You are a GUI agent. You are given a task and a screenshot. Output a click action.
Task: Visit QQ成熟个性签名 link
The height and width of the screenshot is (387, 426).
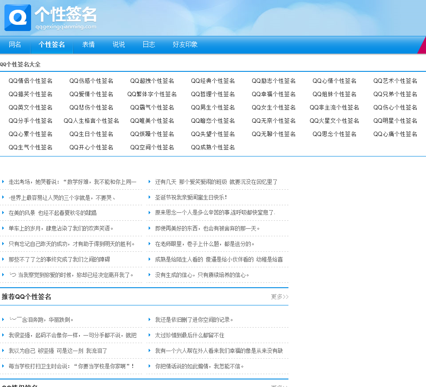[213, 147]
